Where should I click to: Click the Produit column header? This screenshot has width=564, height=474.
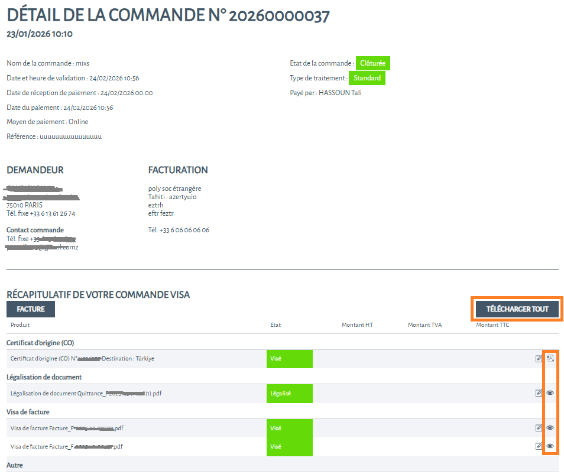pos(20,324)
